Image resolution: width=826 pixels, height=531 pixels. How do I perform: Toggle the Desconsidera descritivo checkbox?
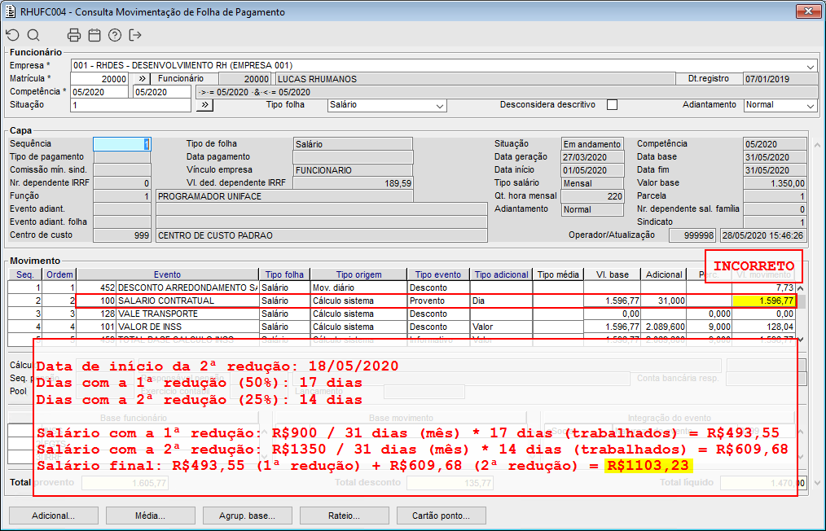click(613, 105)
